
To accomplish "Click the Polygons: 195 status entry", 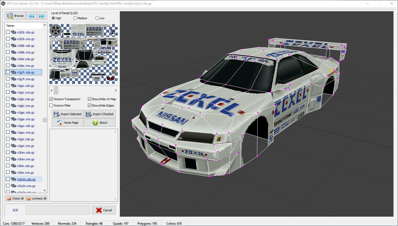I will [x=147, y=223].
